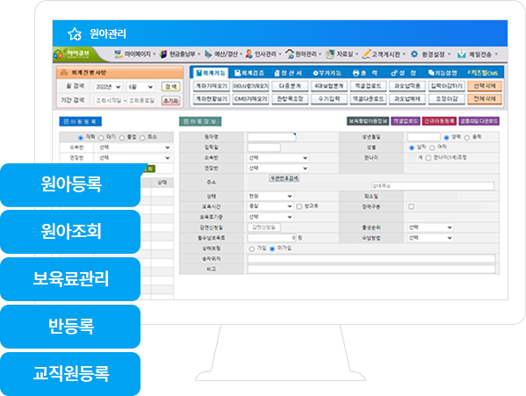This screenshot has height=396, width=526.
Task: Click the orange 선택삭제 button
Action: (x=485, y=86)
